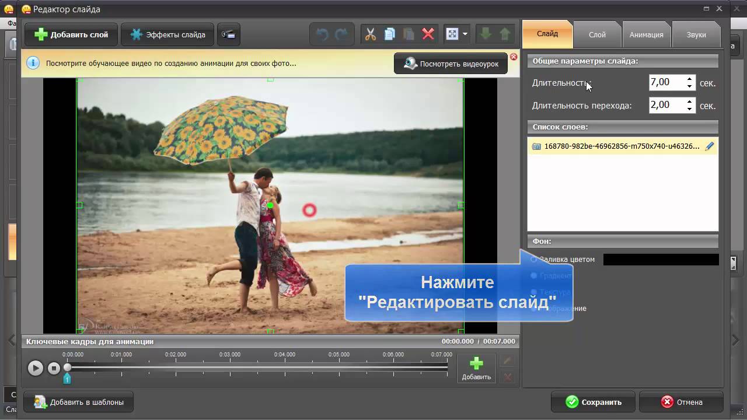Click the Редактор слайда title bar icon

(26, 9)
